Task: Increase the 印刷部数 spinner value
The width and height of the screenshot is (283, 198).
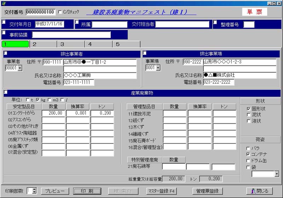Action: click(34, 190)
